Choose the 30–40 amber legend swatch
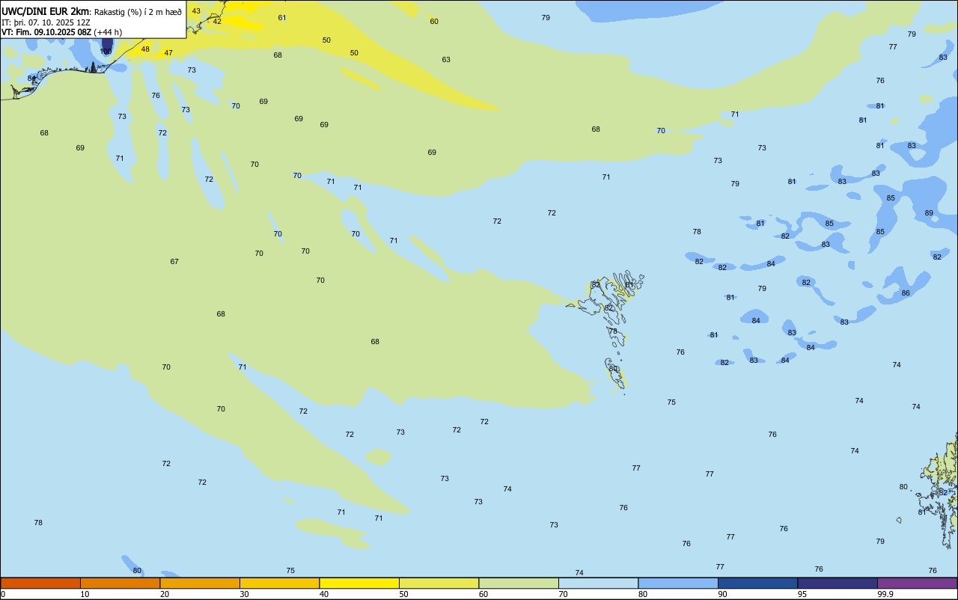The image size is (958, 600). pyautogui.click(x=279, y=583)
